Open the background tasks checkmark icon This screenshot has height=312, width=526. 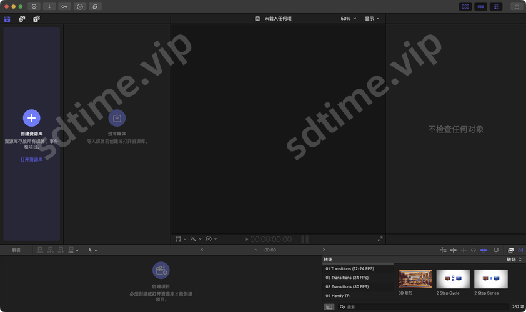click(80, 6)
